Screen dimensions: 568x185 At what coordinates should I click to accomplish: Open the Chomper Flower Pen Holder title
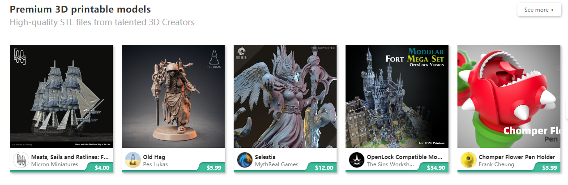click(x=517, y=157)
